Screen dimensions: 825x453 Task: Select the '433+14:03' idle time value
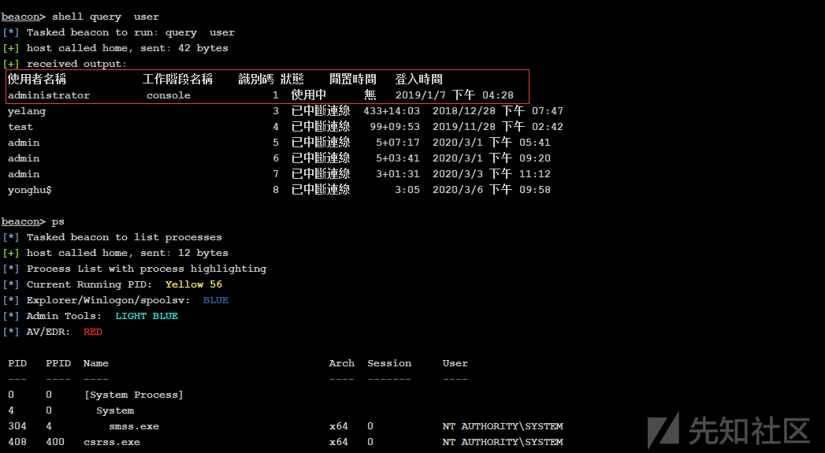pos(392,111)
